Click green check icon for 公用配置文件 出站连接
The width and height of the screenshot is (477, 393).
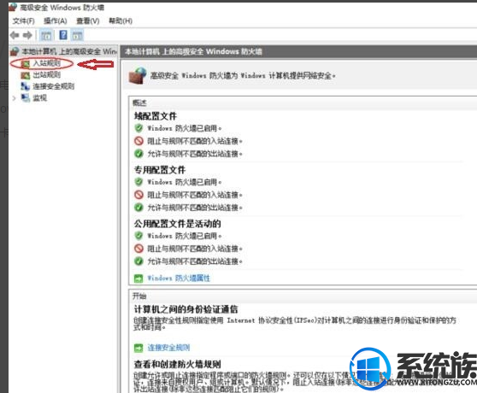(138, 261)
